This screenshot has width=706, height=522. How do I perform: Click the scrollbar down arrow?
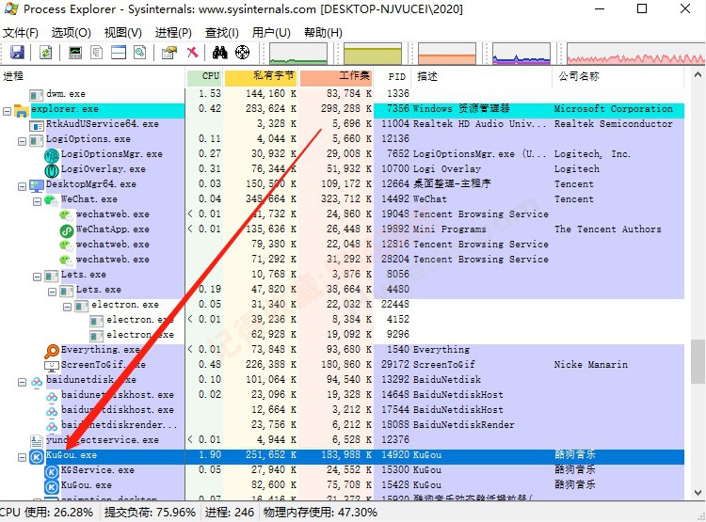(x=698, y=493)
